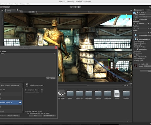Screen dimensions: 151x125
Task: Click the light bulb gizmo on statue
Action: 50,32
